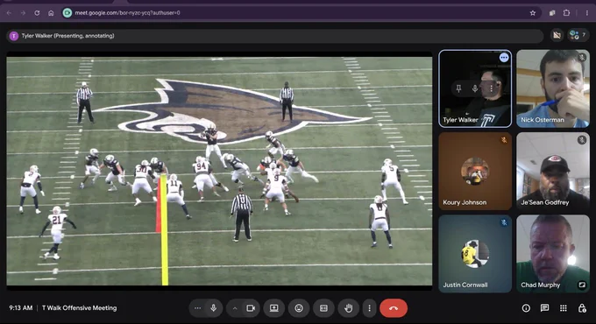Open more options in the call bar
This screenshot has width=596, height=324.
[x=369, y=308]
